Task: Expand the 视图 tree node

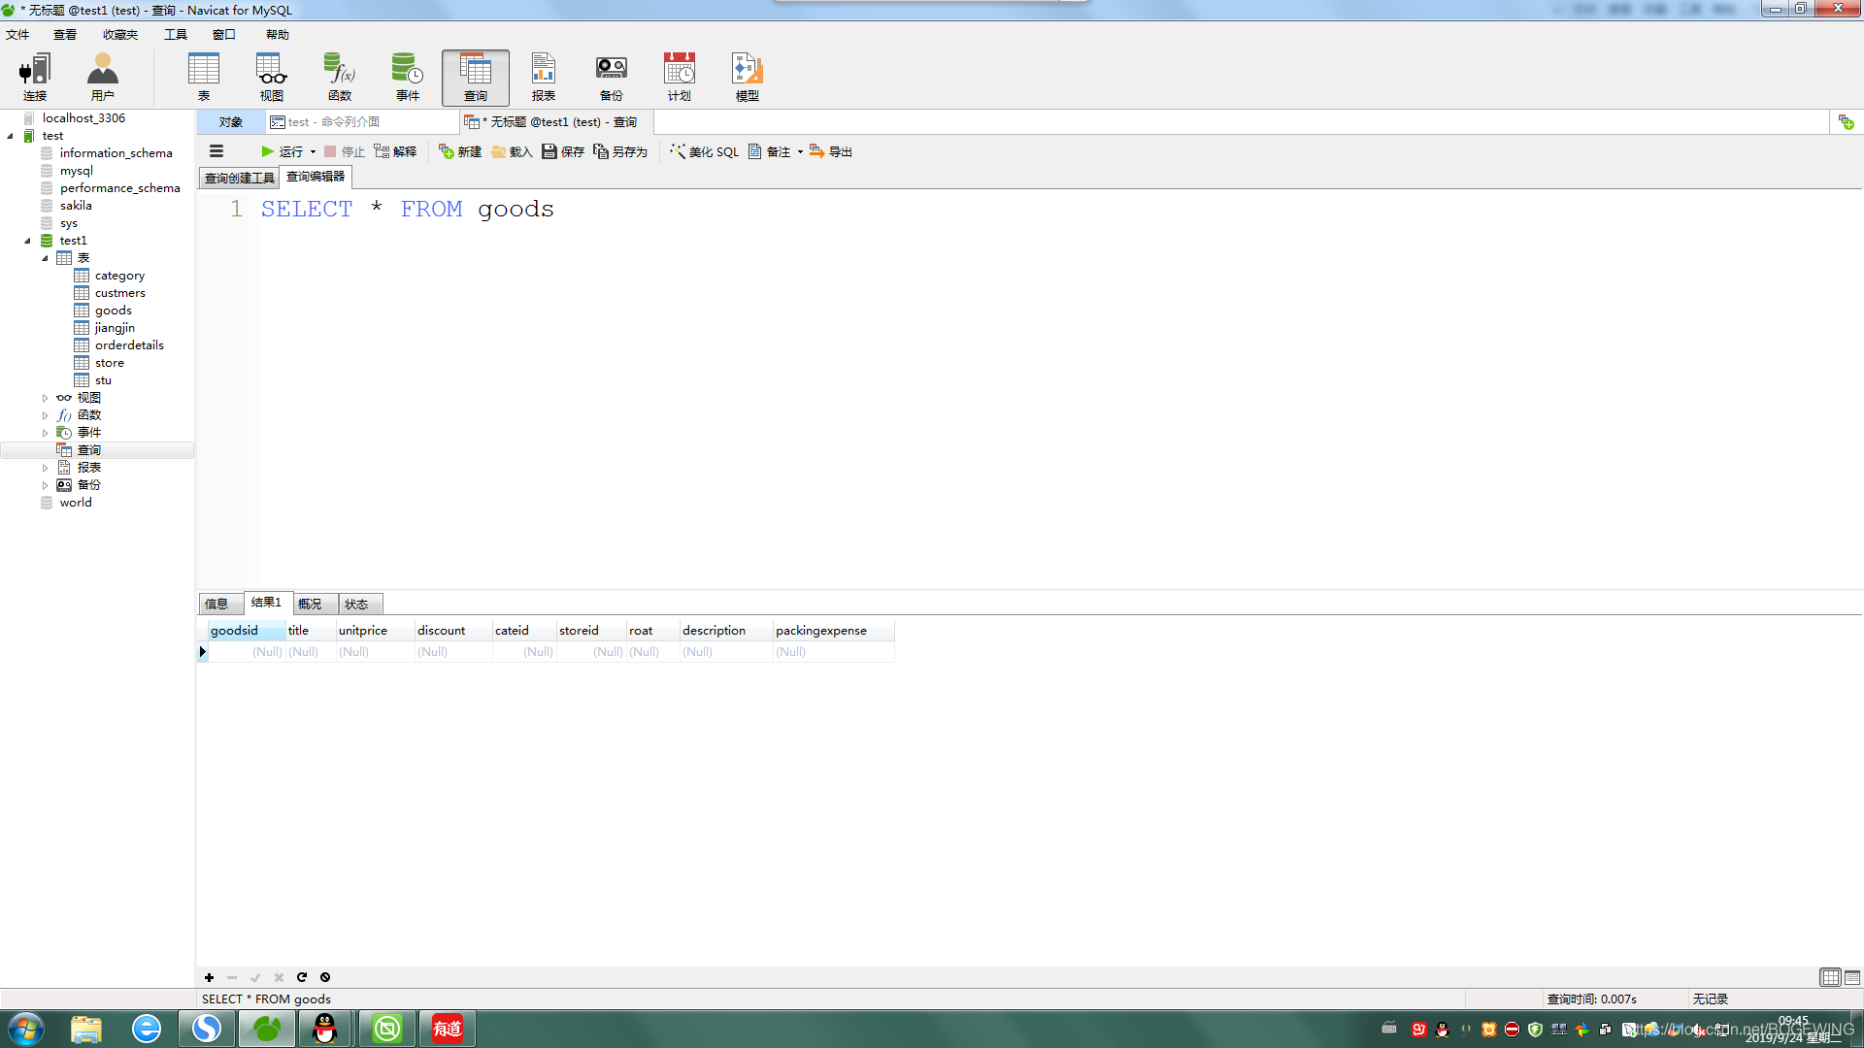Action: [x=45, y=398]
